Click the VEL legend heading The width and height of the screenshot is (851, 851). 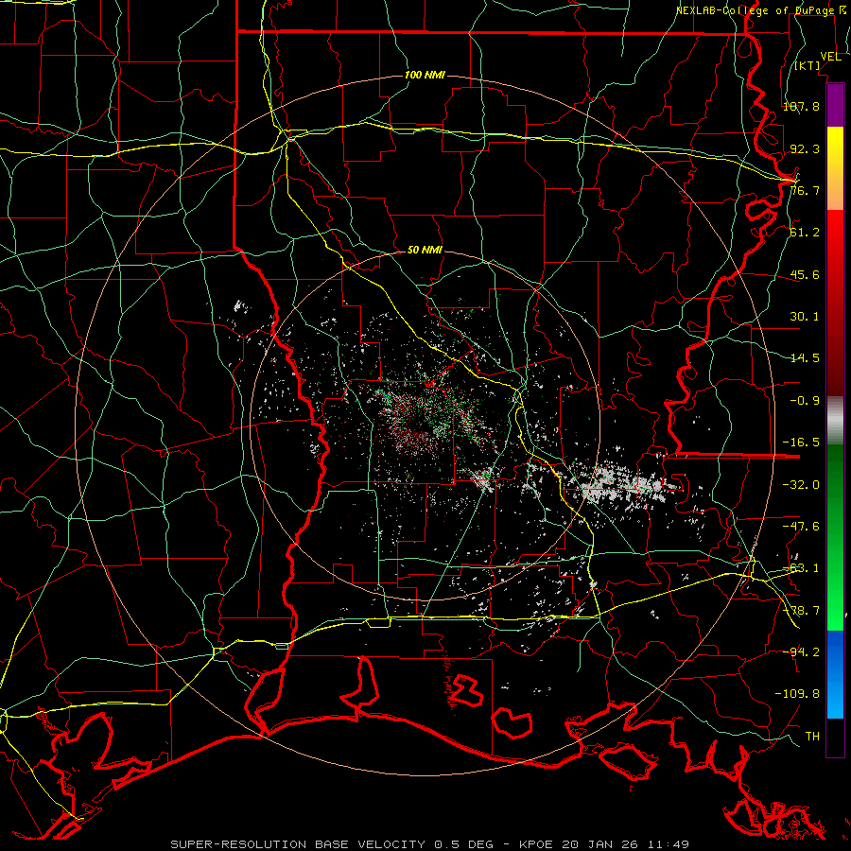point(830,57)
